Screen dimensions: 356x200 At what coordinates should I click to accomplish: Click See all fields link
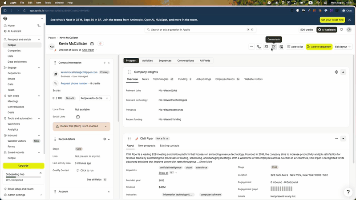tap(94, 180)
